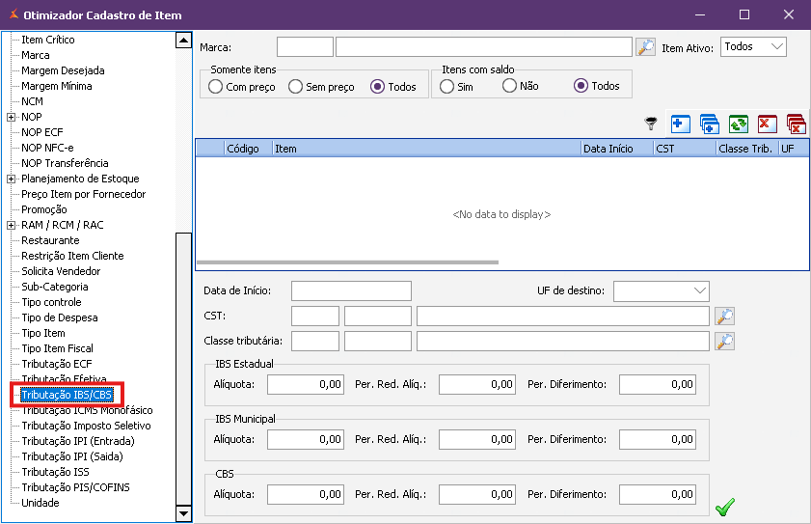Click the blue add multiple records icon
811x524 pixels.
tap(710, 124)
